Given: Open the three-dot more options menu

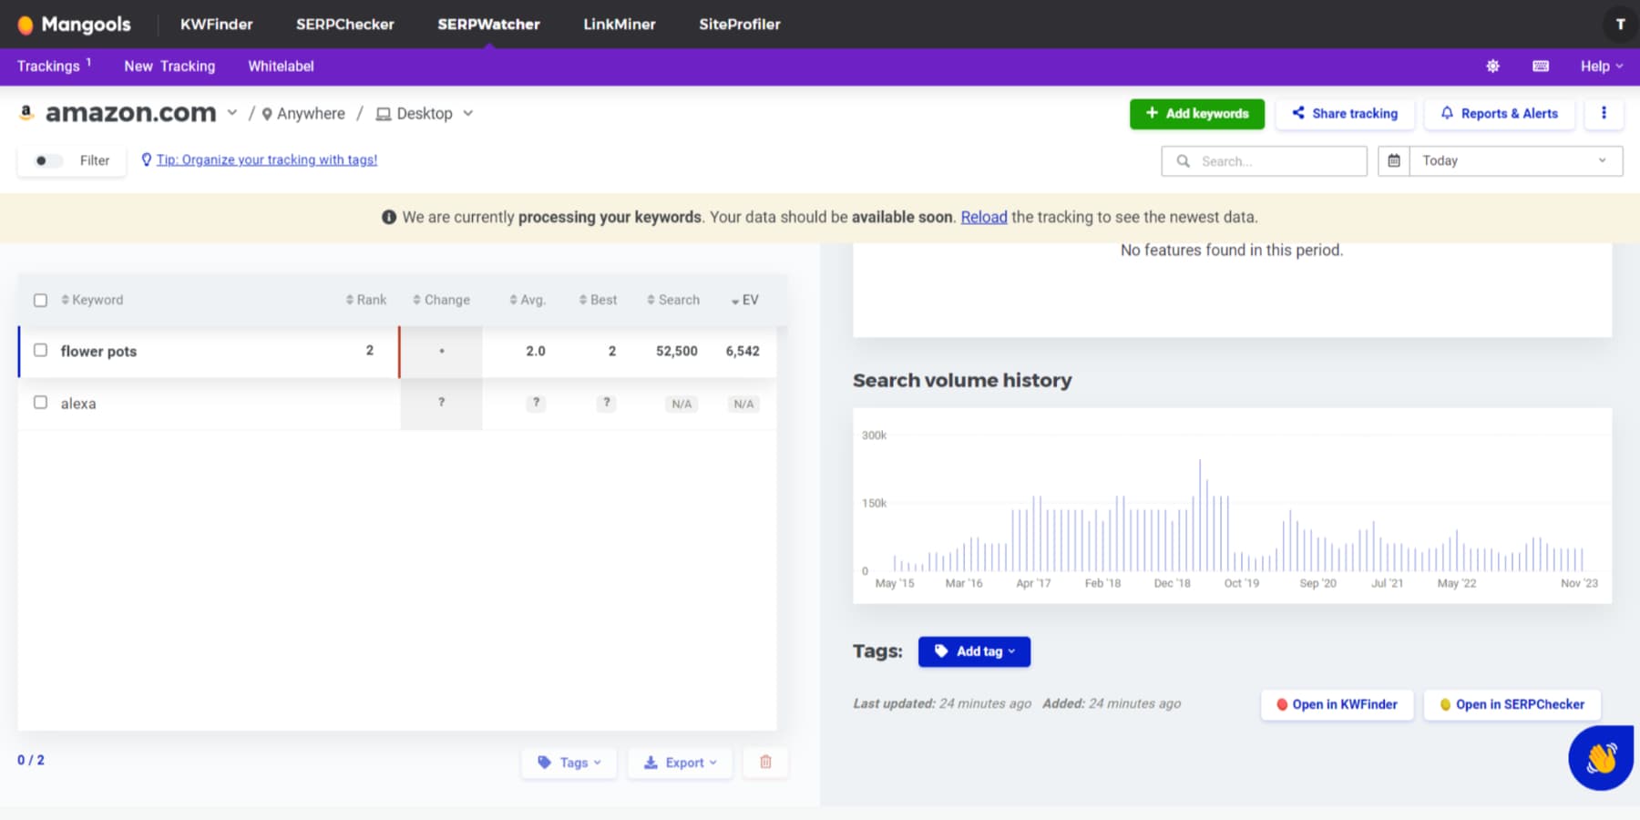Looking at the screenshot, I should click(1604, 114).
